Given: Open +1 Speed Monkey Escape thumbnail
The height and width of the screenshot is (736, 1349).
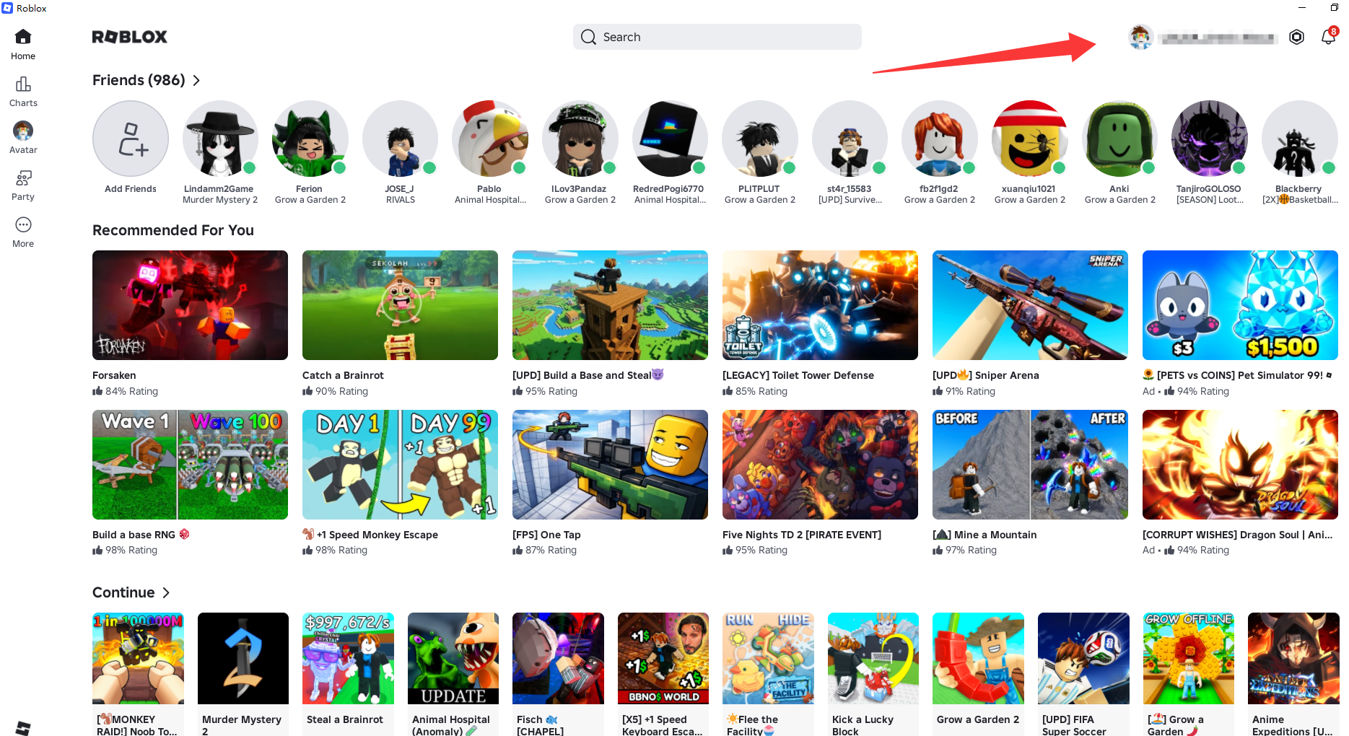Looking at the screenshot, I should (400, 465).
